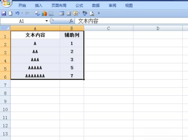
Task: Create a new blank workbook icon
Action: (11, 14)
